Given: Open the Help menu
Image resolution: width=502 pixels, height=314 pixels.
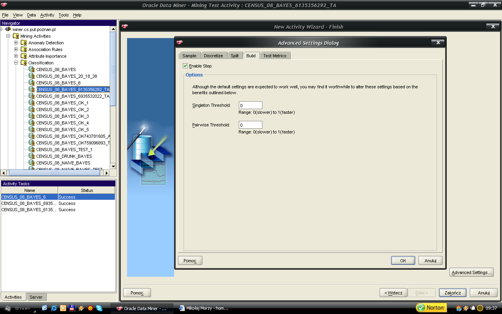Looking at the screenshot, I should coord(77,15).
